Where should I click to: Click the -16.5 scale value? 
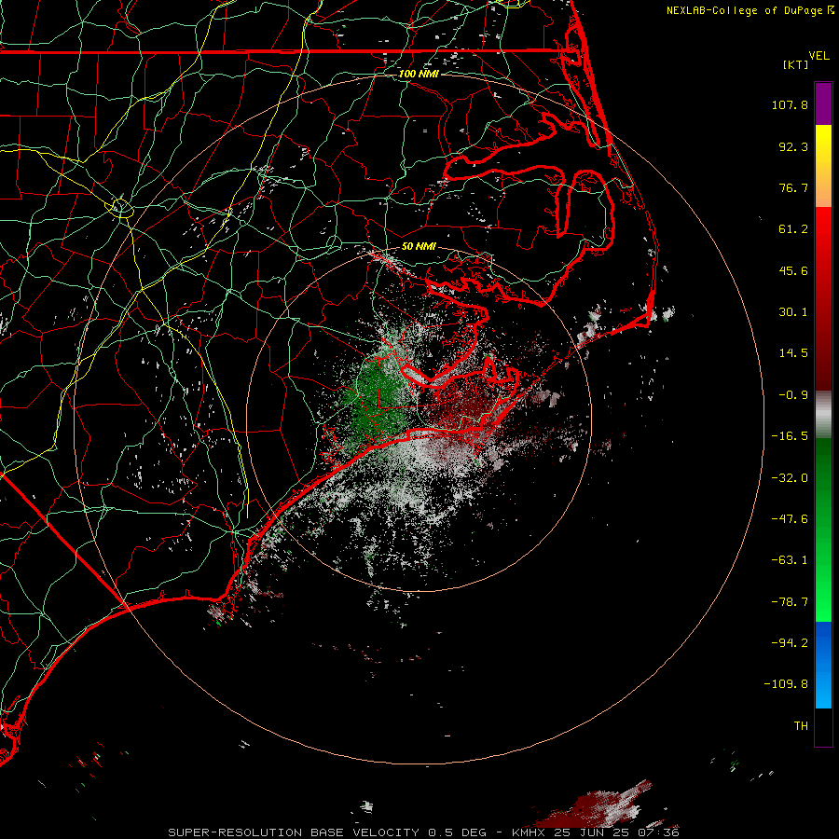point(790,436)
